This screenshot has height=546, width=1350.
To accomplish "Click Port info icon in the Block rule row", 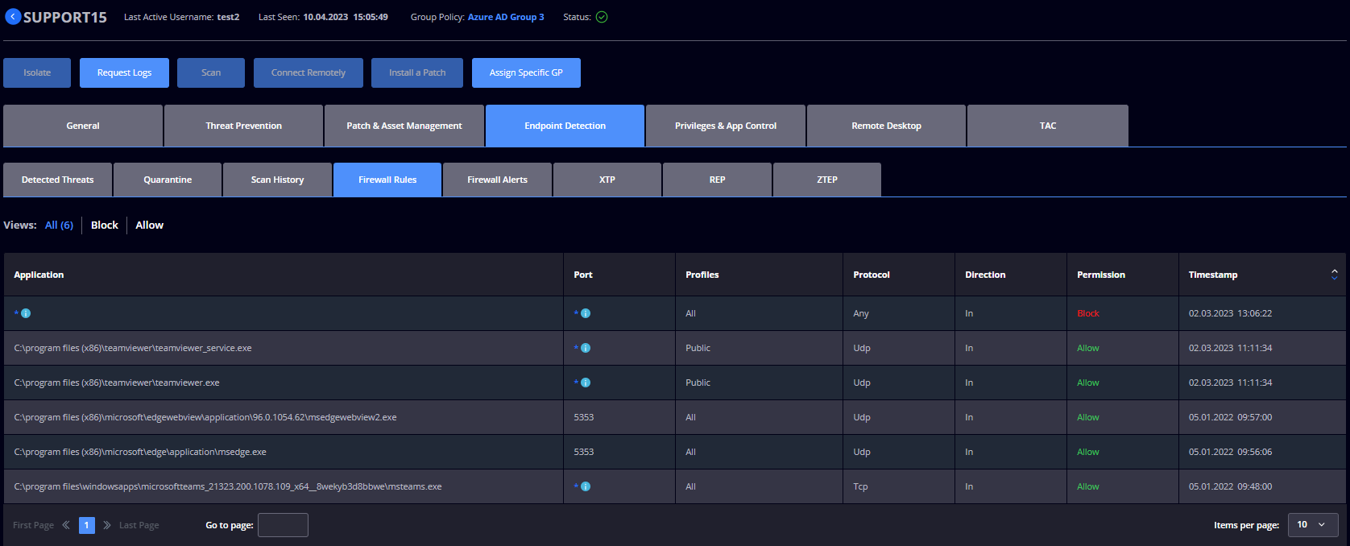I will (586, 313).
